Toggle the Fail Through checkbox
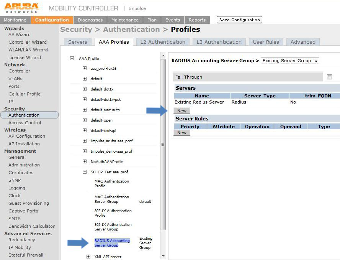The width and height of the screenshot is (340, 260). click(329, 77)
